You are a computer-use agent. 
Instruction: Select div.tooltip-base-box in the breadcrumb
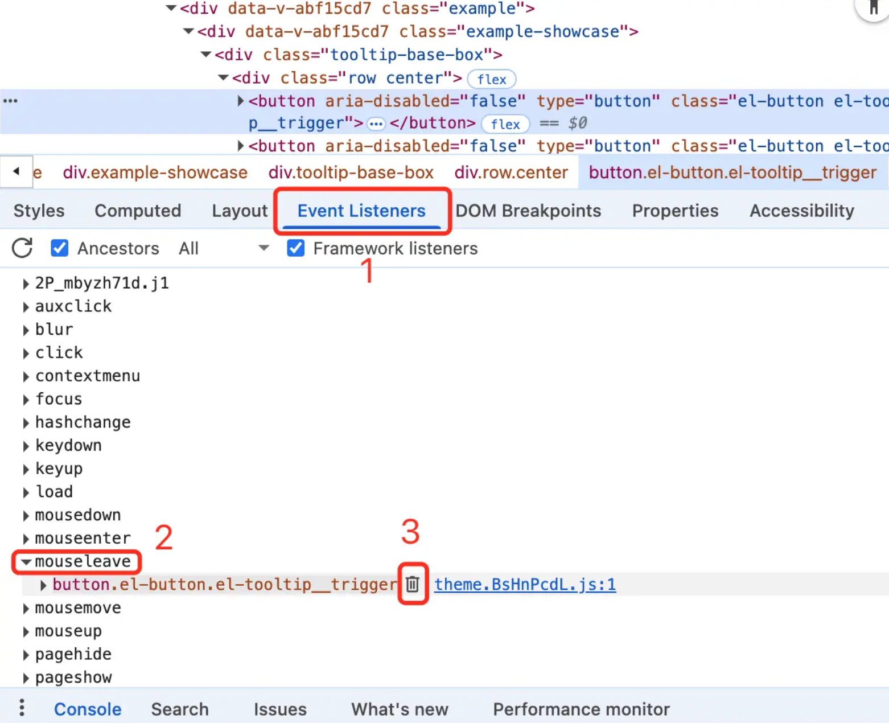(x=351, y=172)
